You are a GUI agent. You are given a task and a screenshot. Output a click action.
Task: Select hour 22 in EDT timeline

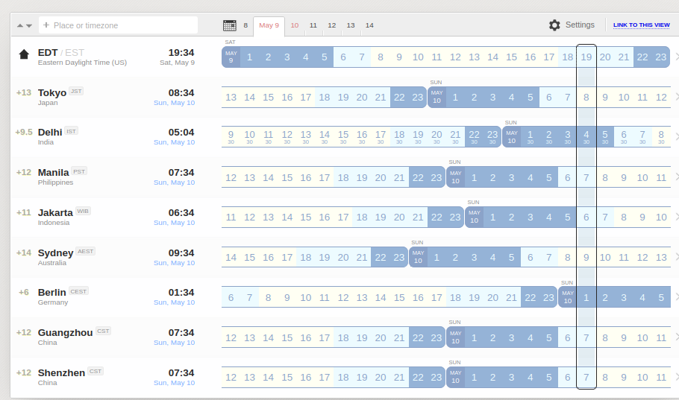(x=642, y=57)
